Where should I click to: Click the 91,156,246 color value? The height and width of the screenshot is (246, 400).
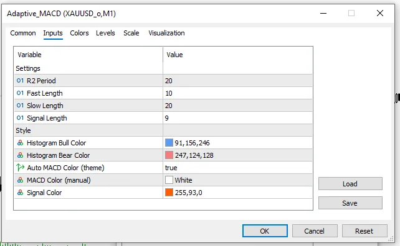click(192, 143)
